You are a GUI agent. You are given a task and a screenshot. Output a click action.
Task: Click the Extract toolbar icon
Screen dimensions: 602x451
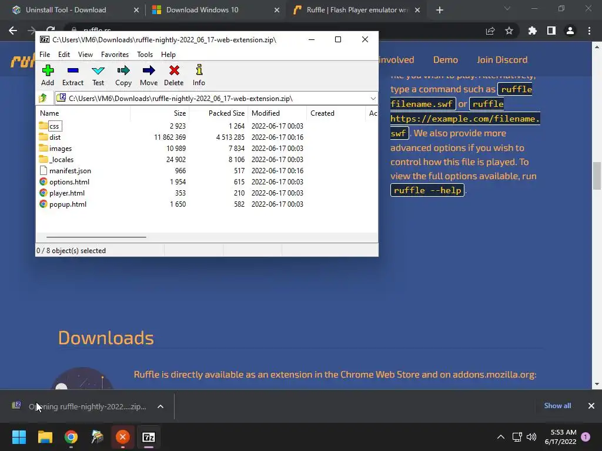(x=72, y=75)
